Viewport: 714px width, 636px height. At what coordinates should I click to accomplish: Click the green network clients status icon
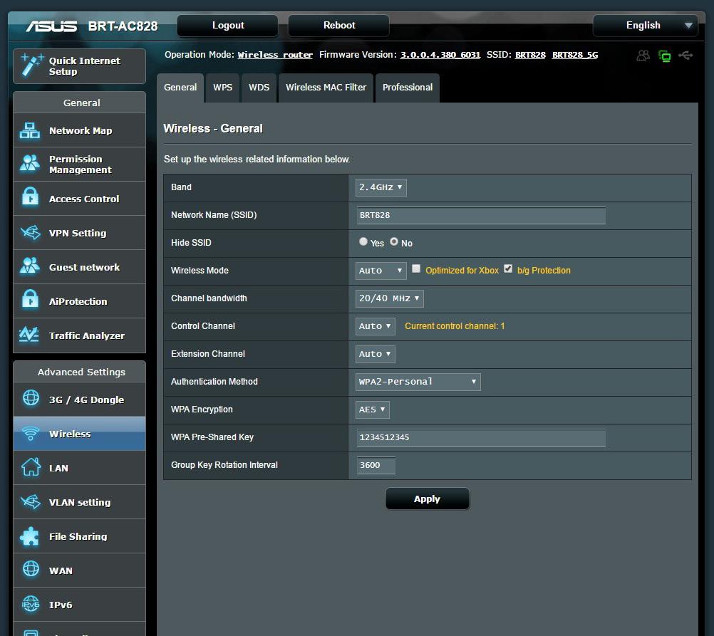point(664,56)
